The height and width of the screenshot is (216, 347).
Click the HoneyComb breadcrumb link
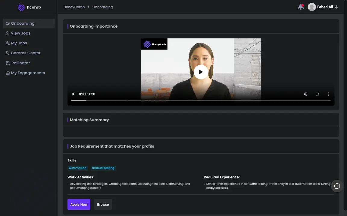tap(74, 7)
